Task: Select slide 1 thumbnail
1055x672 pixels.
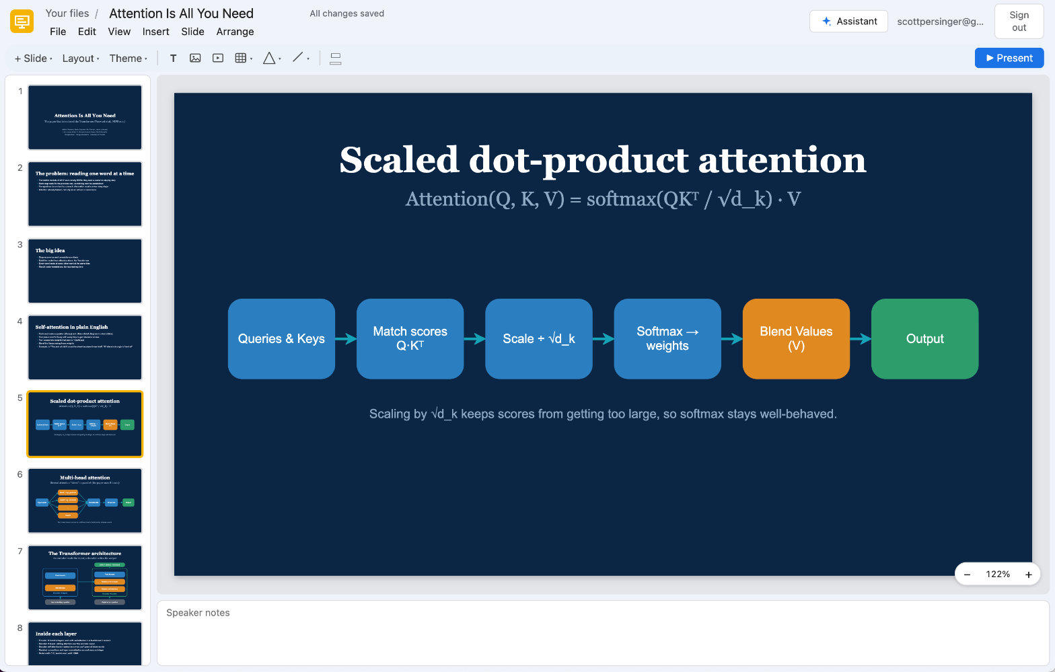Action: [85, 117]
